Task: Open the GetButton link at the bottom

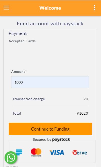Action: (x=11, y=166)
